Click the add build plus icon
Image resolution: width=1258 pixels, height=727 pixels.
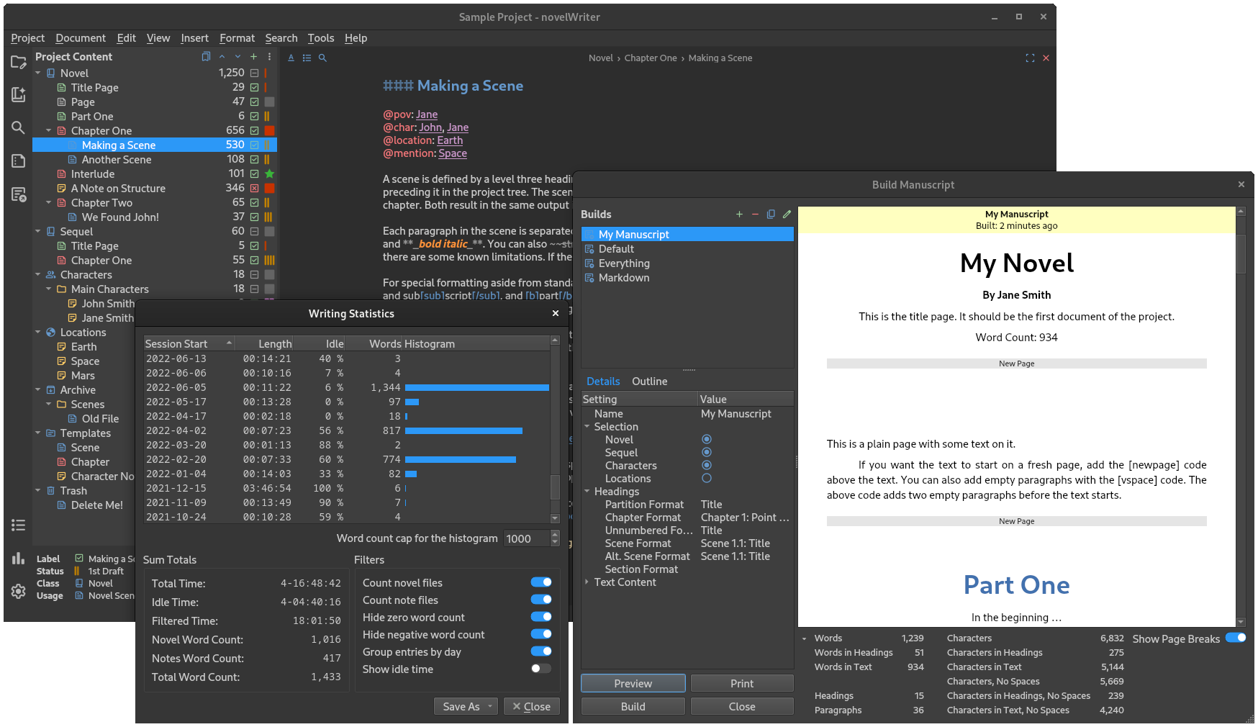[739, 215]
